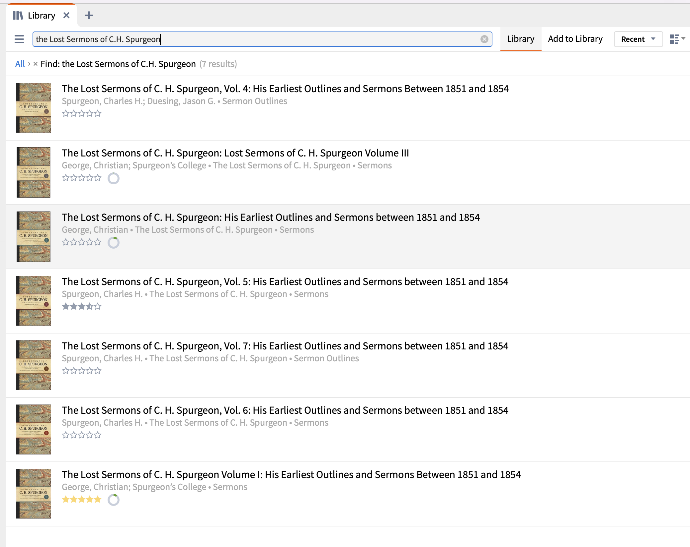Switch to the Library view tab

[520, 39]
